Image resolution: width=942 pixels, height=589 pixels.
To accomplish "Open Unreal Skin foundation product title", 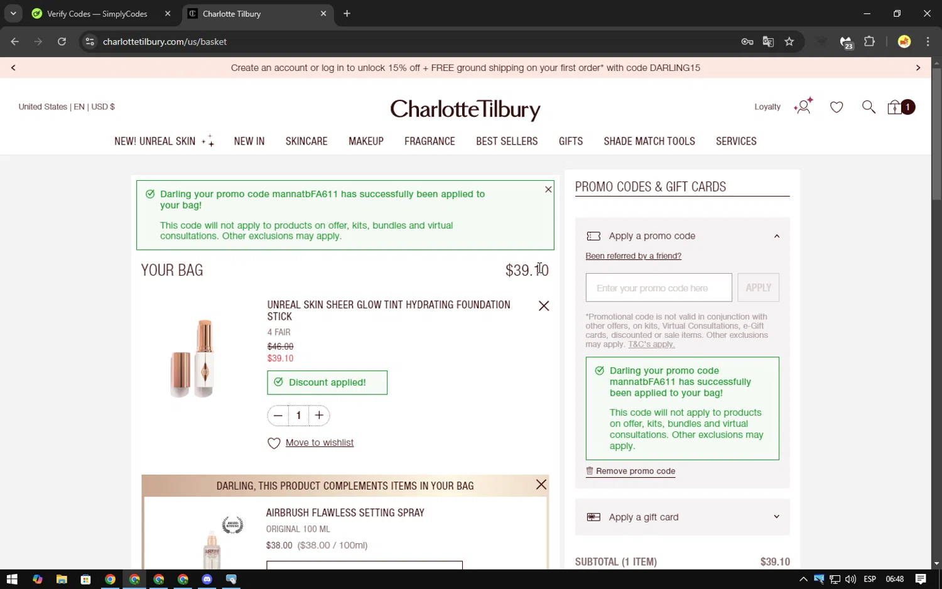I will [x=389, y=311].
